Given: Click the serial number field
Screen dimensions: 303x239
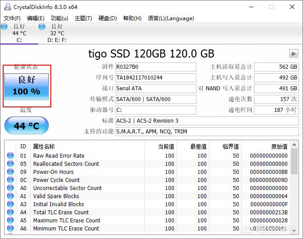Looking at the screenshot, I should click(x=156, y=78).
